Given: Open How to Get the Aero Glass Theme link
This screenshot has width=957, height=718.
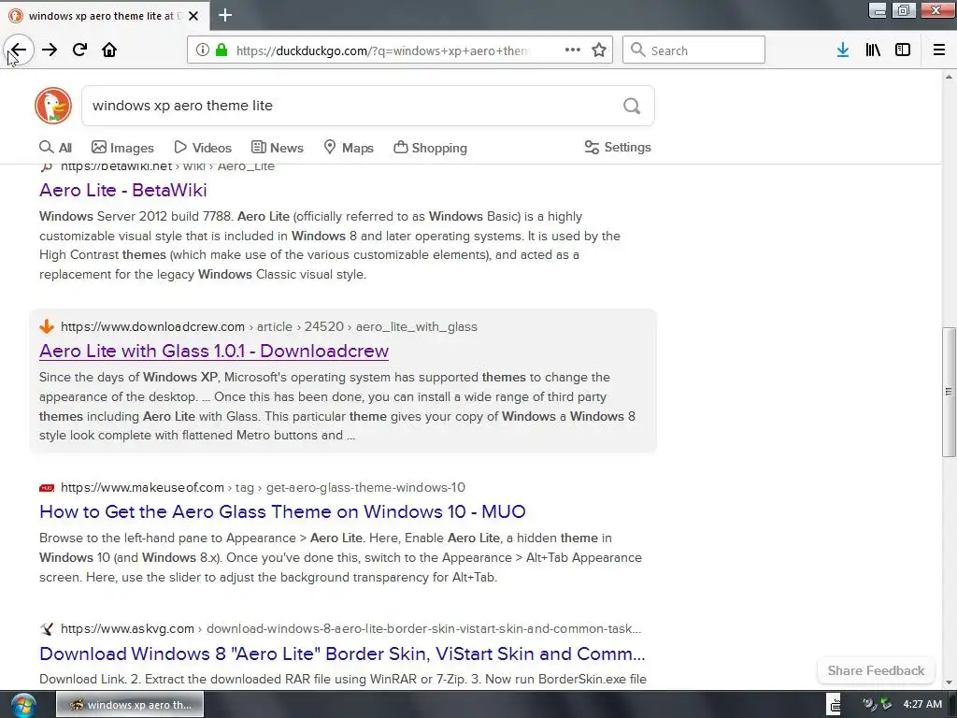Looking at the screenshot, I should coord(282,511).
